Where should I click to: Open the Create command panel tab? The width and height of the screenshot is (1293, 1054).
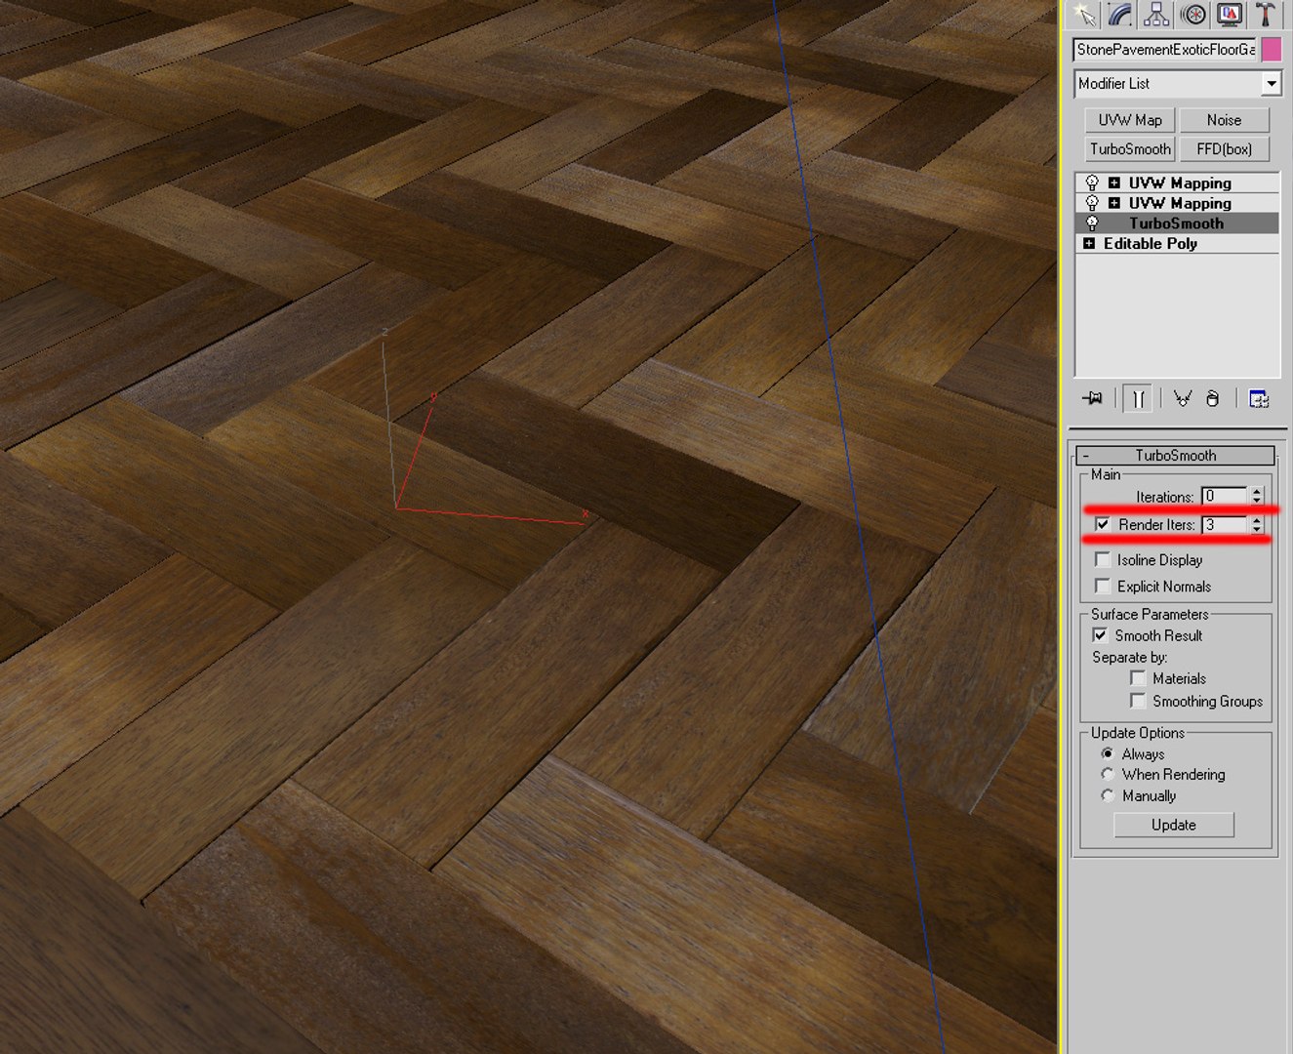click(x=1085, y=14)
